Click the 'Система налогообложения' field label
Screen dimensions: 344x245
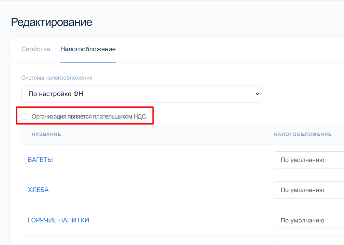57,78
